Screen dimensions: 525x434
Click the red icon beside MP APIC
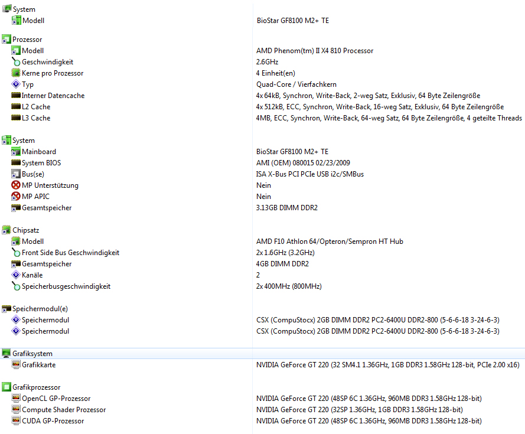[x=16, y=196]
